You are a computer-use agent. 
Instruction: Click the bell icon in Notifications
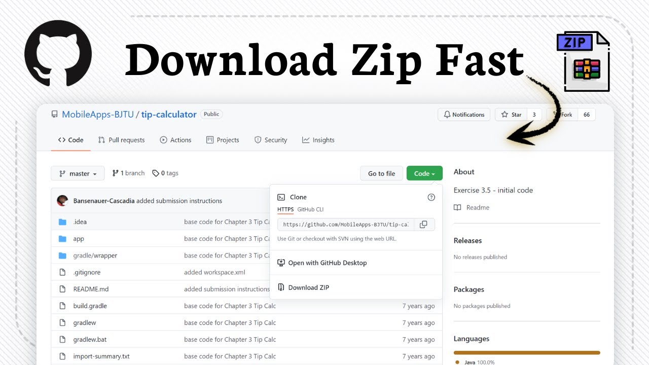click(x=447, y=115)
